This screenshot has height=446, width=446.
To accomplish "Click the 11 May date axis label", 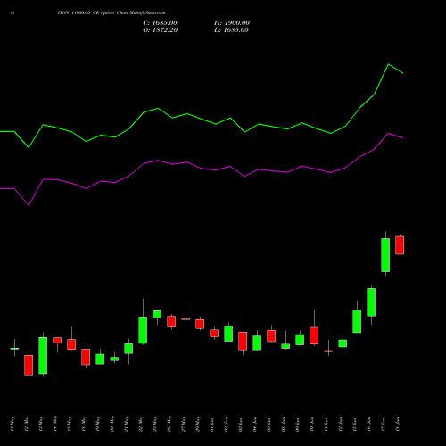I will tap(12, 424).
